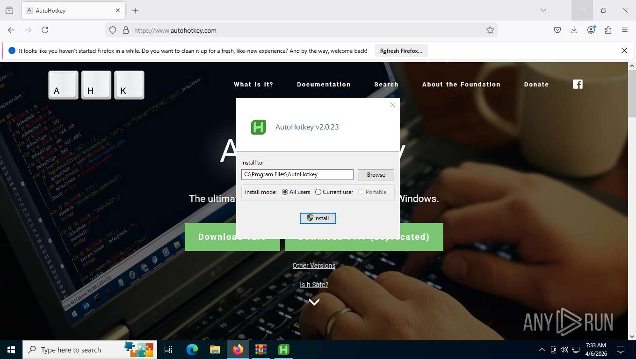Open the Firefox account icon
636x359 pixels.
591,30
